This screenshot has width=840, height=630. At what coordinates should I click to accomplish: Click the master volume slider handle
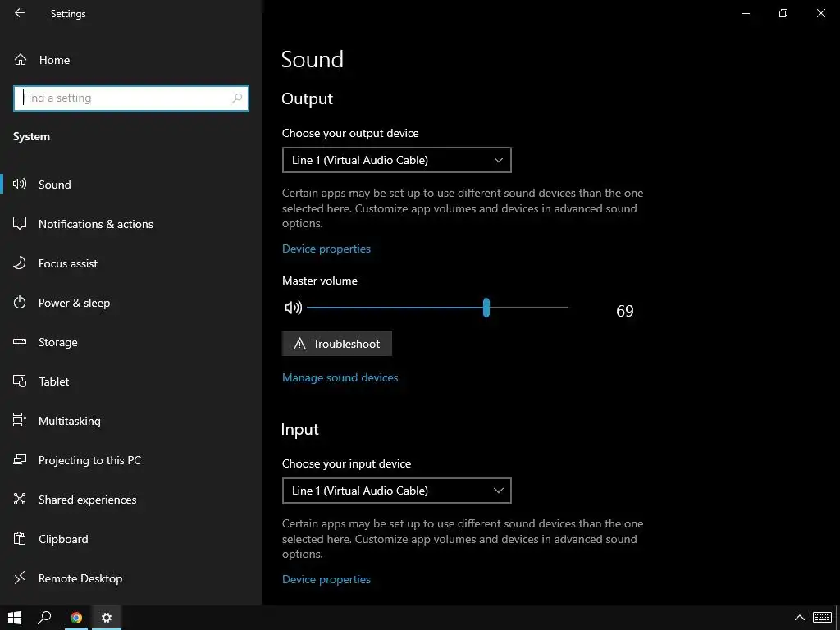[x=486, y=308]
